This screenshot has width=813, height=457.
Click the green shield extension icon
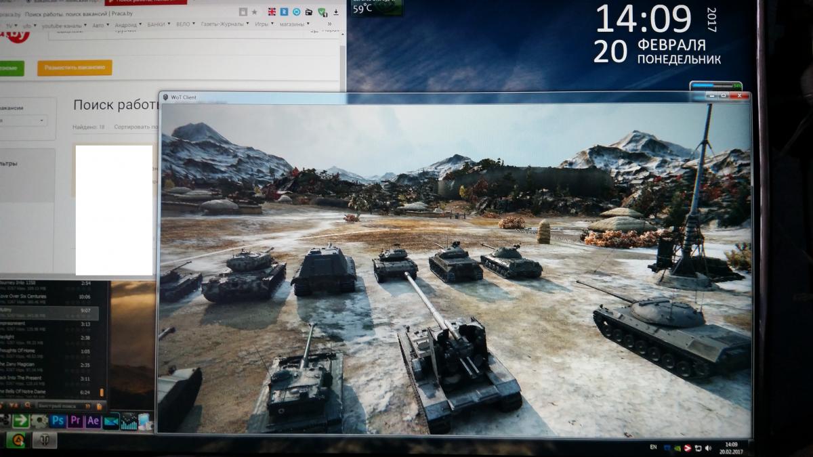pos(322,12)
